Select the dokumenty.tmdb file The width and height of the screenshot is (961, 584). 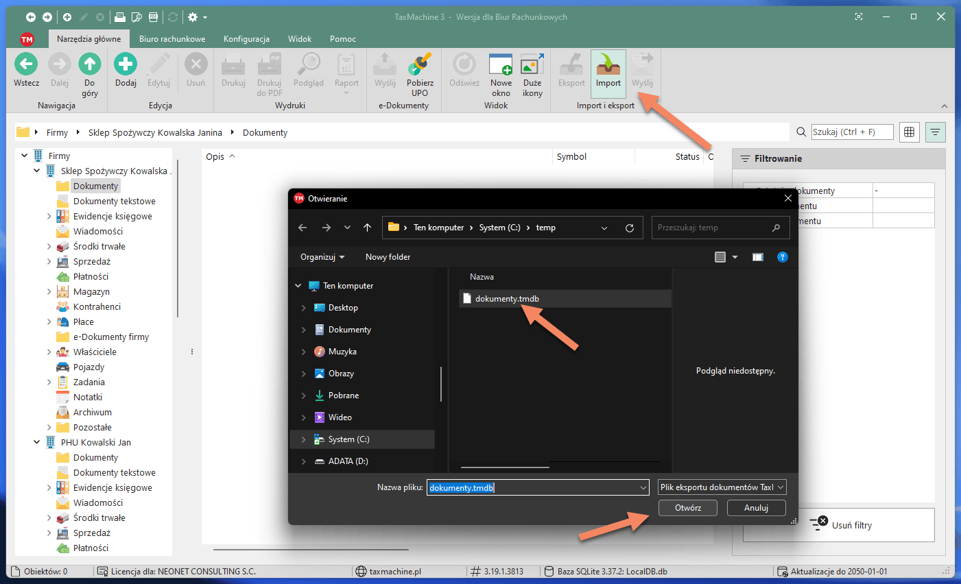[507, 299]
